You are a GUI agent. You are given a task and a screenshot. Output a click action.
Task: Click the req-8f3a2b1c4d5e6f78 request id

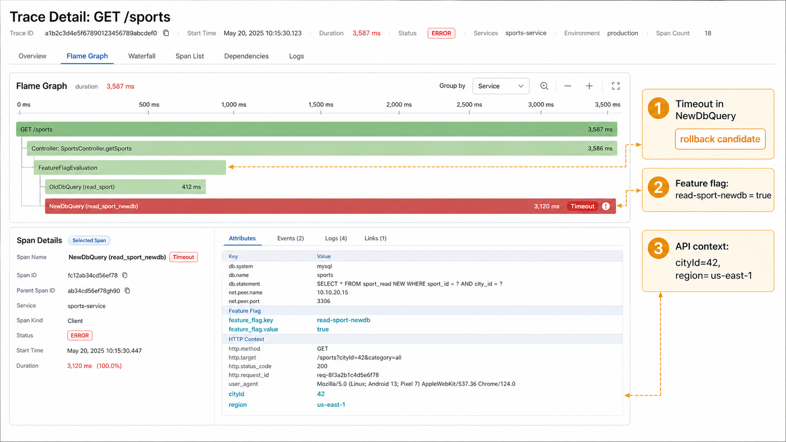pos(348,375)
